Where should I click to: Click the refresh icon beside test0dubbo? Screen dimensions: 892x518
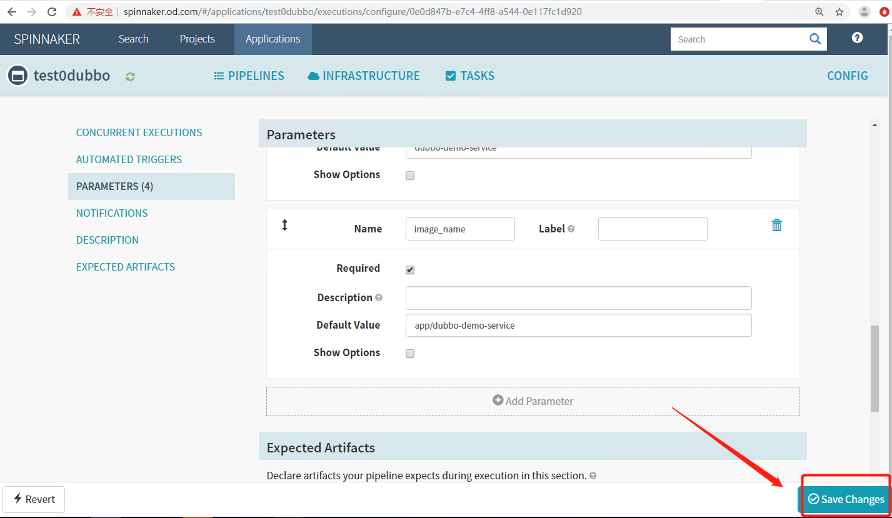point(130,76)
